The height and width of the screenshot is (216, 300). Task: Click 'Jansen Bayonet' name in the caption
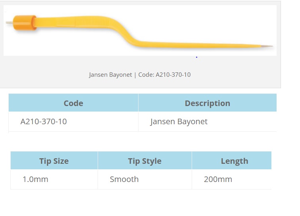pyautogui.click(x=110, y=74)
